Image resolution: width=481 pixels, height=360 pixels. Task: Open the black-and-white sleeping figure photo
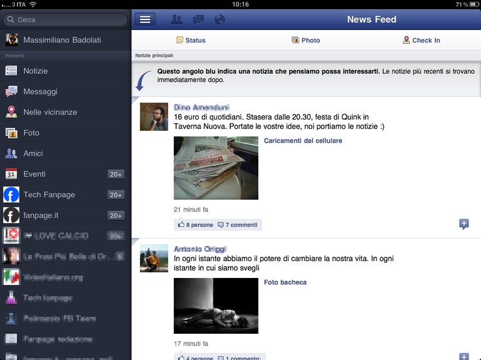(x=216, y=306)
